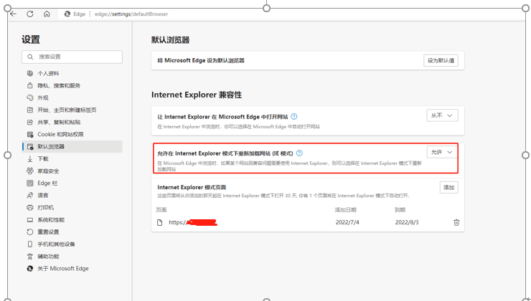The height and width of the screenshot is (301, 531).
Task: Click the 2022/7/4 added date
Action: [347, 222]
